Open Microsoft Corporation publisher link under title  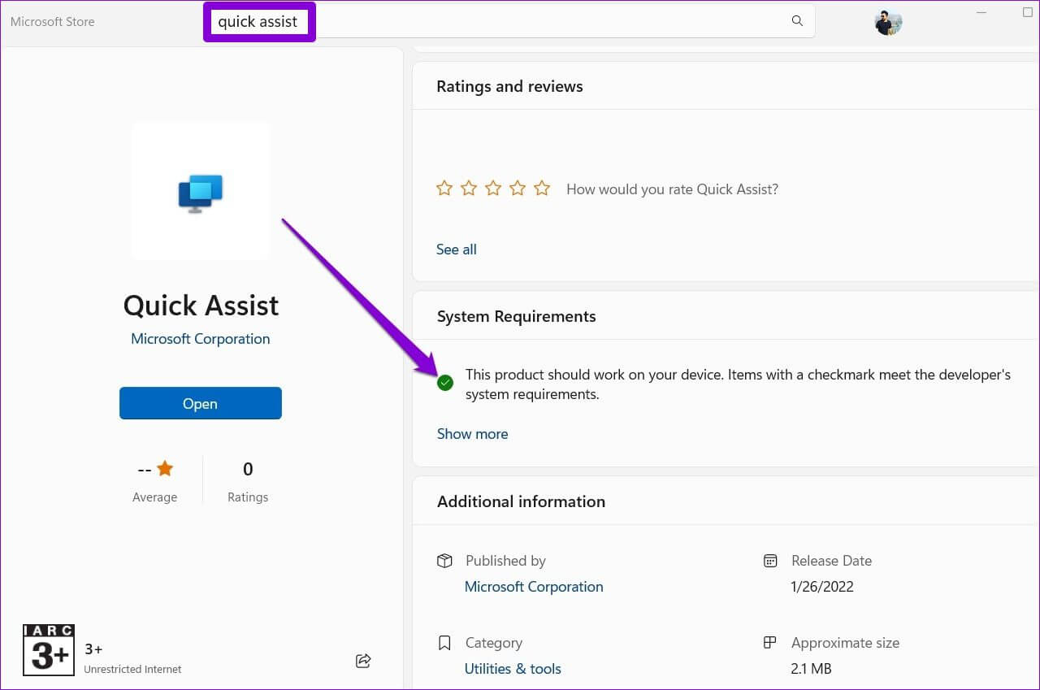coord(201,339)
